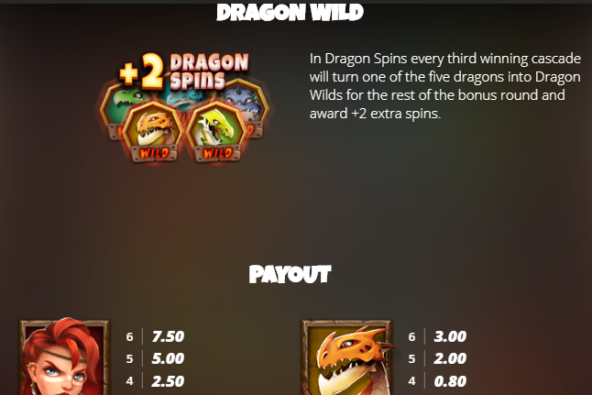Click the Payout heading
592x395 pixels.
(290, 274)
